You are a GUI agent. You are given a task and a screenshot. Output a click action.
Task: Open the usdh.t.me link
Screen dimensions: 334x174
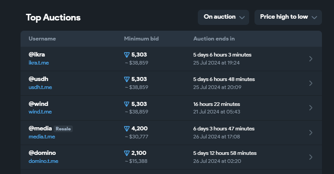click(40, 87)
